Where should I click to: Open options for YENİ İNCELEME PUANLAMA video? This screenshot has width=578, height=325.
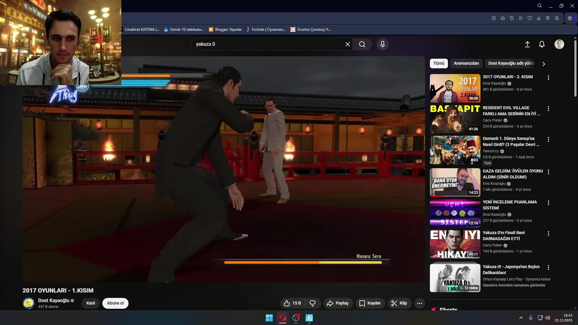(x=549, y=203)
